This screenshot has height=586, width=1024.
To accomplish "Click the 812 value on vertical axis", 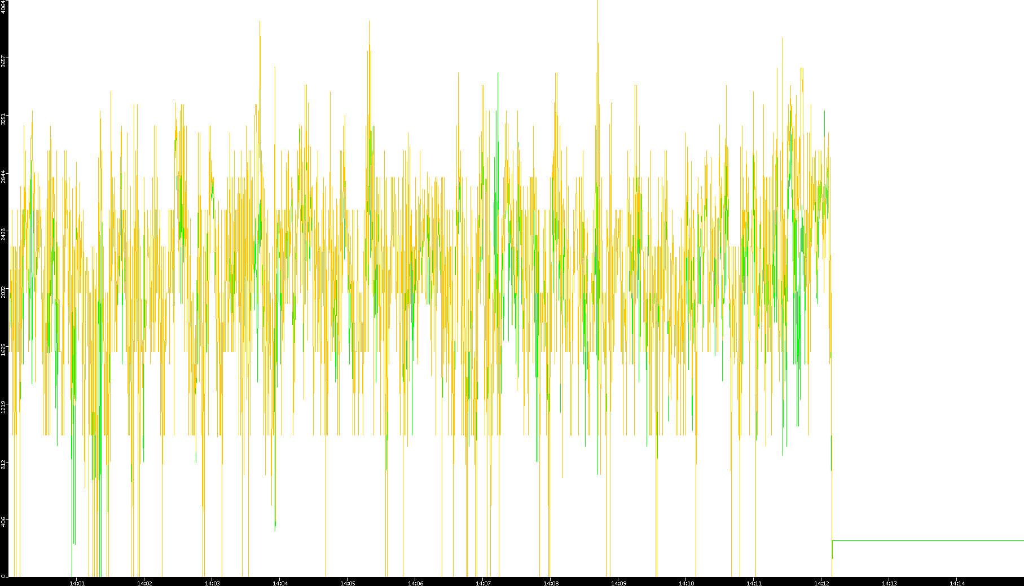I will pos(3,464).
